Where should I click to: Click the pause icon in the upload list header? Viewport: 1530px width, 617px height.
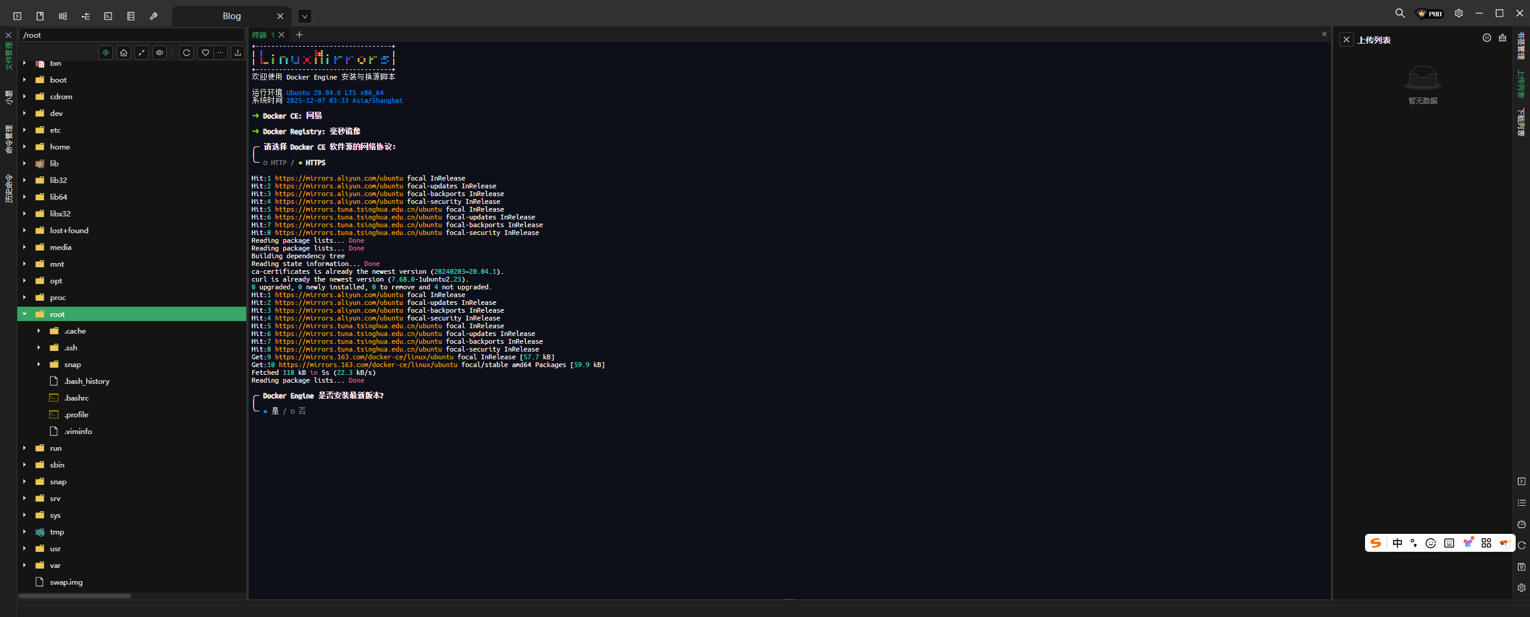[x=1486, y=38]
